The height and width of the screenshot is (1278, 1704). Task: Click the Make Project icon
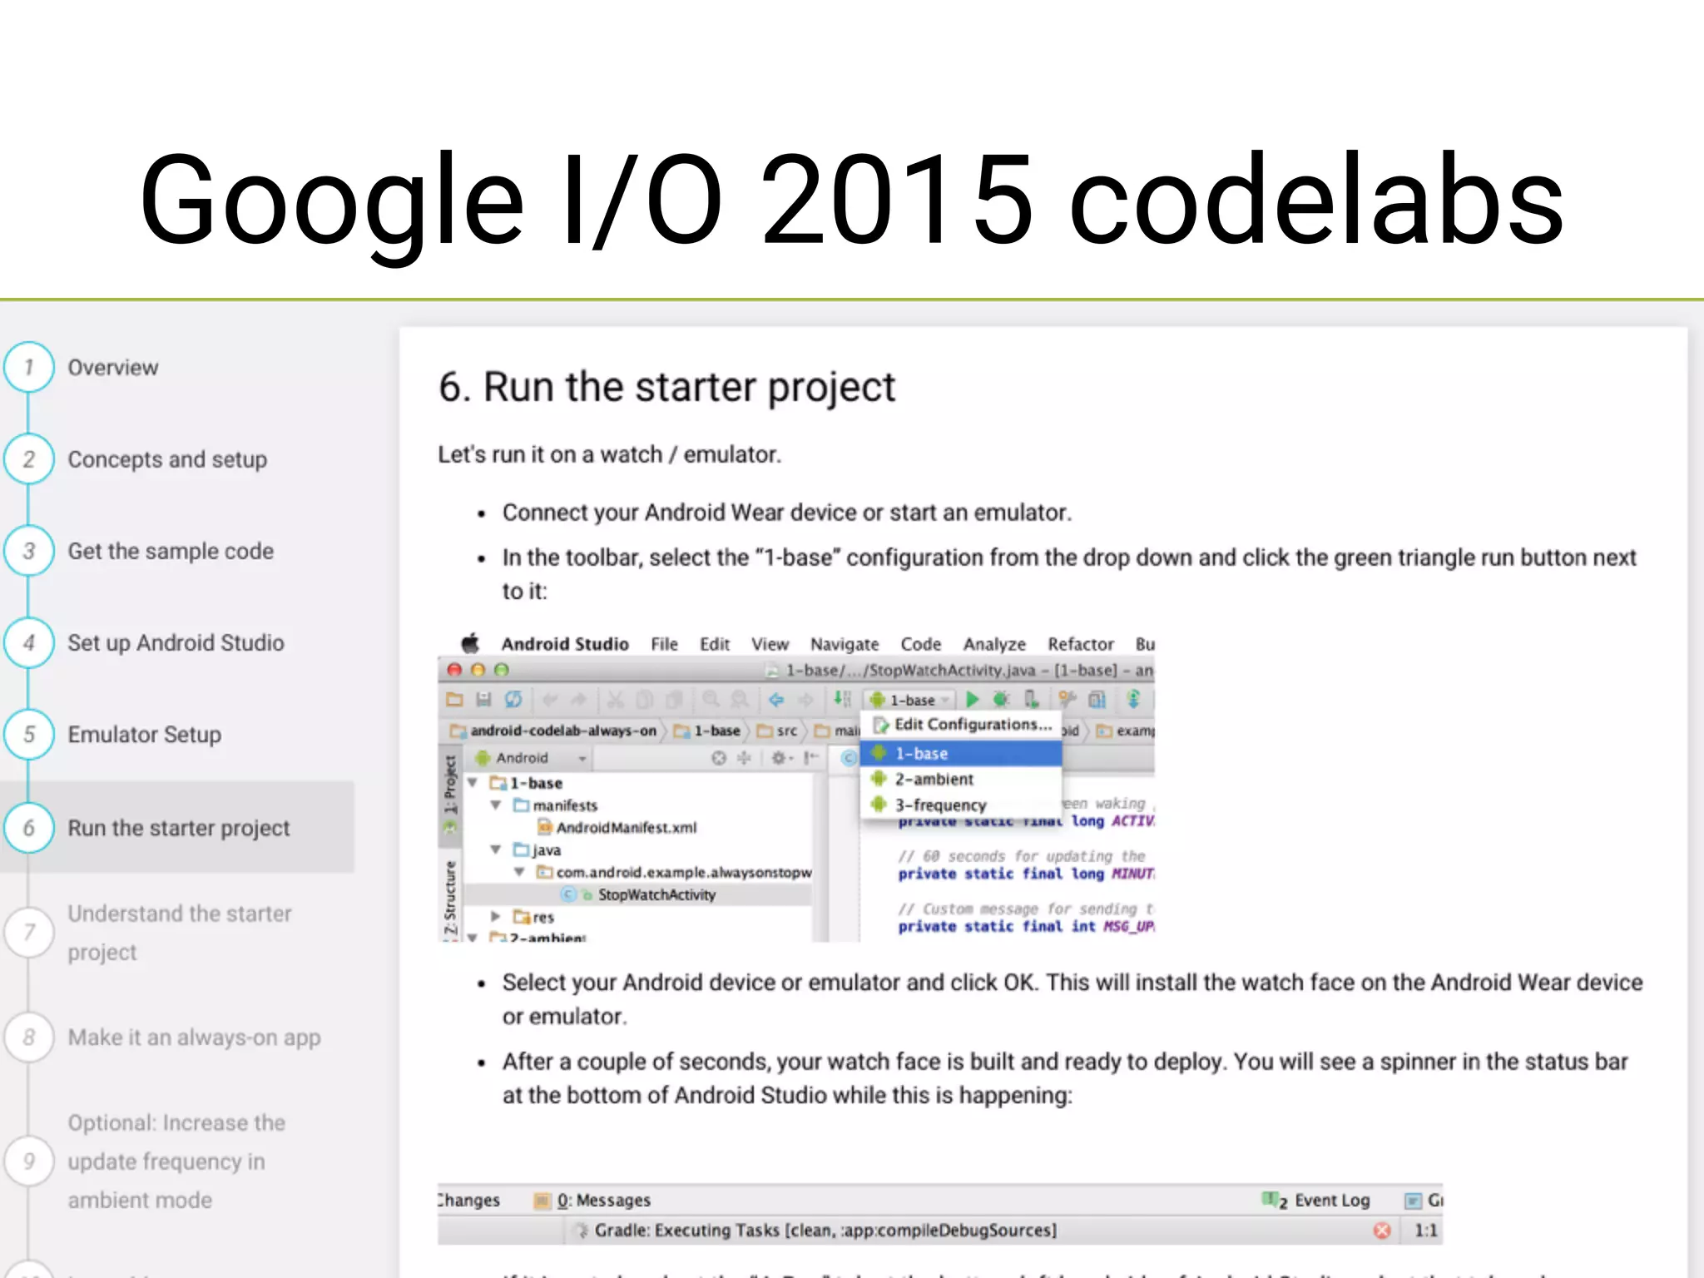(842, 700)
